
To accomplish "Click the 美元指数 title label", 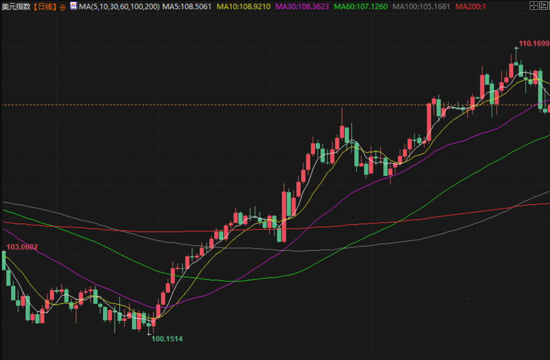I will click(16, 7).
